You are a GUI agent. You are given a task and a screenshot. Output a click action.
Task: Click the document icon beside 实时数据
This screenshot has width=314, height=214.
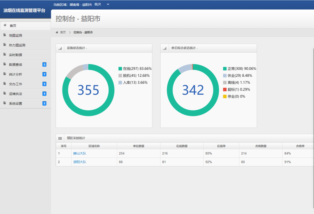(x=5, y=54)
